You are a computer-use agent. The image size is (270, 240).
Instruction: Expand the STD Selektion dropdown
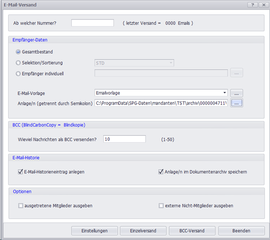coord(170,63)
